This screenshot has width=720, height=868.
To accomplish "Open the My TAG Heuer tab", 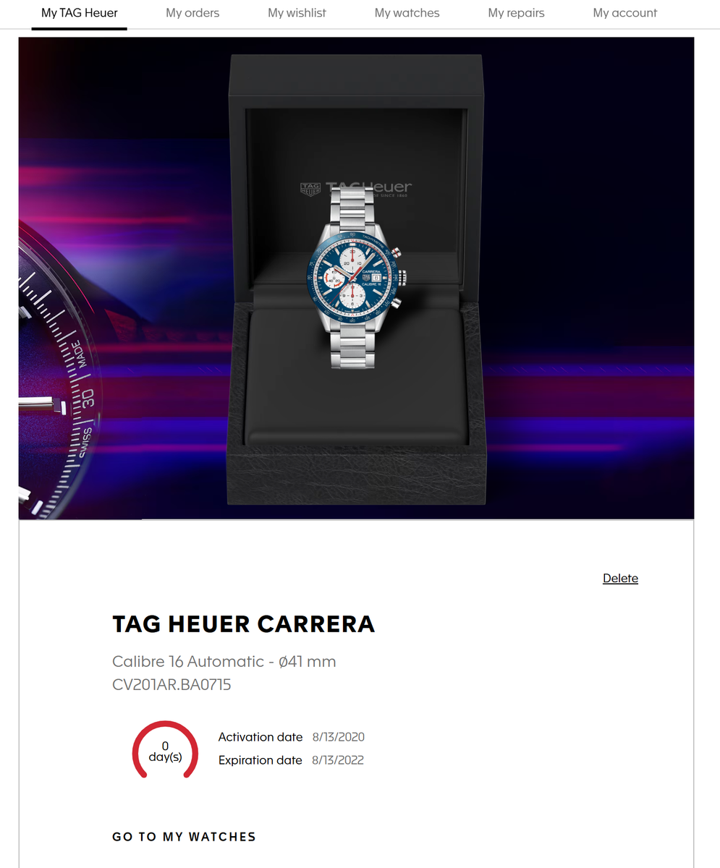I will pyautogui.click(x=80, y=13).
